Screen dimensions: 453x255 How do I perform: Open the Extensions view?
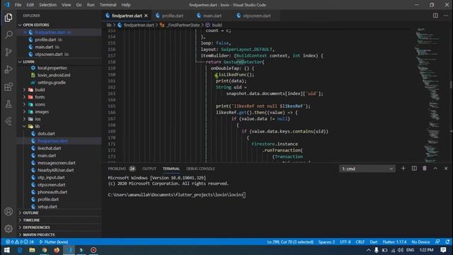point(8,86)
